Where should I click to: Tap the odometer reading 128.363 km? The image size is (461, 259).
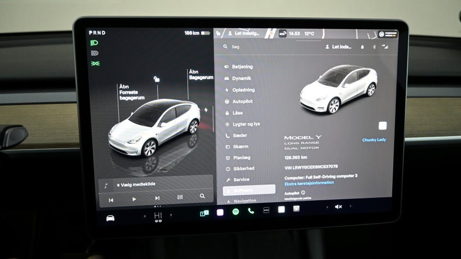(x=295, y=158)
